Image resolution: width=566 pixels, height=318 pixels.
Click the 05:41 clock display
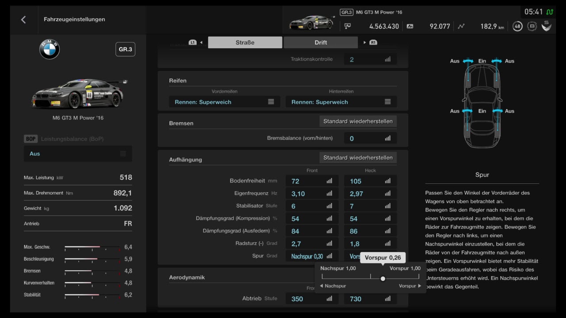[533, 12]
